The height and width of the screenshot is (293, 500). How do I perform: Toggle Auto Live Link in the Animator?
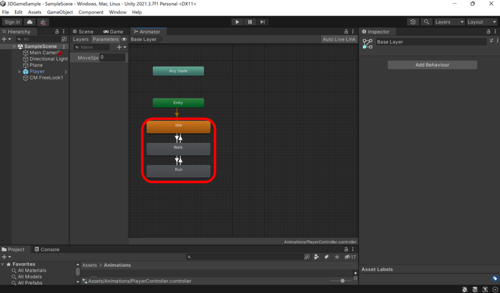point(338,39)
